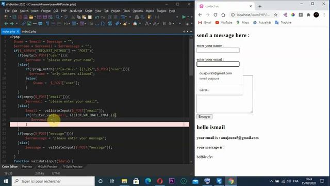Viewport: 330px width, 186px height.
Task: Open the Plugins menu
Action: [161, 11]
